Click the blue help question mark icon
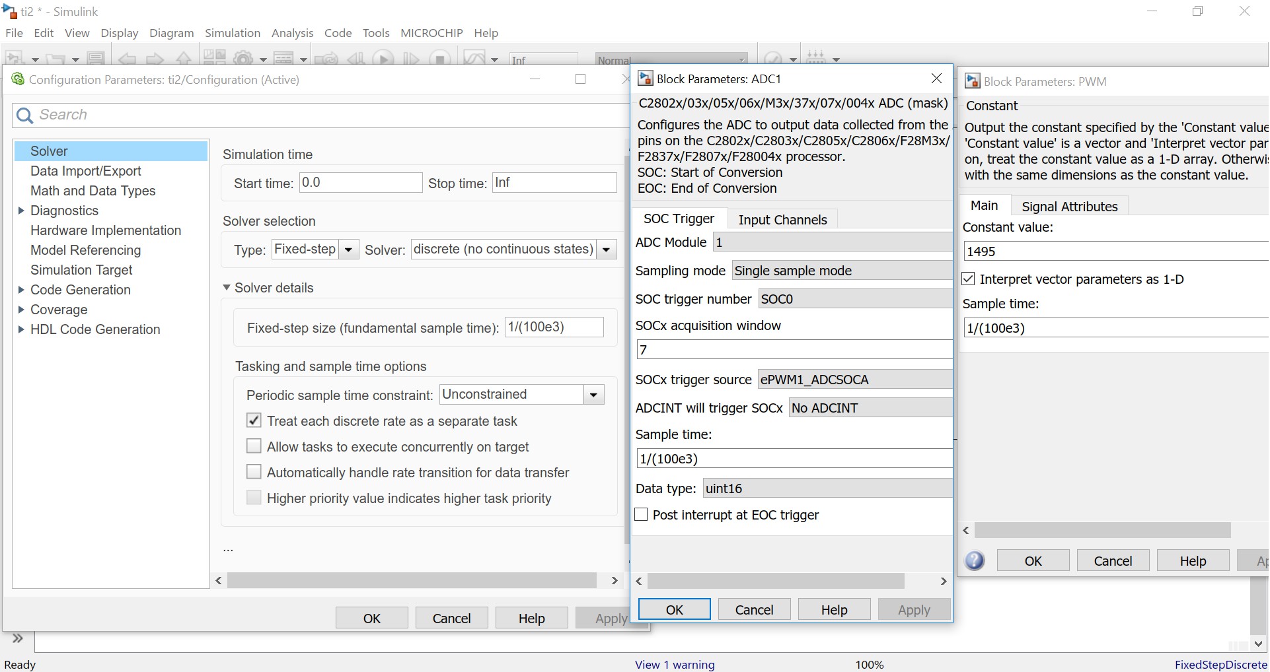The image size is (1270, 672). pos(975,560)
